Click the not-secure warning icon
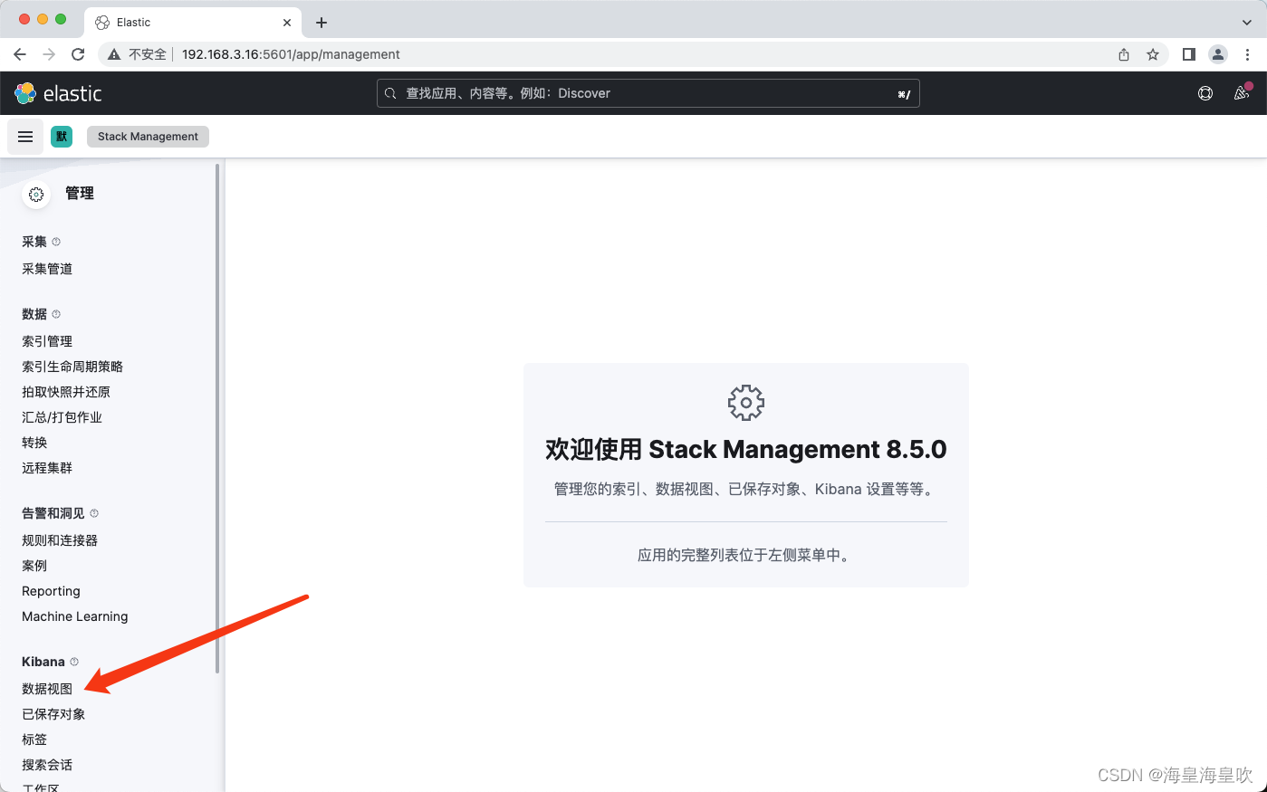The width and height of the screenshot is (1267, 792). click(x=114, y=54)
